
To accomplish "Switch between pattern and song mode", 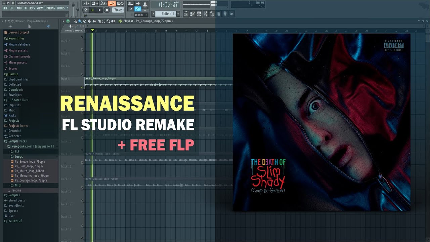I will pos(86,10).
